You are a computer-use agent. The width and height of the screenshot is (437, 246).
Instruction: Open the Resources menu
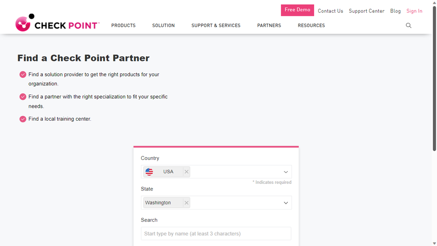311,25
